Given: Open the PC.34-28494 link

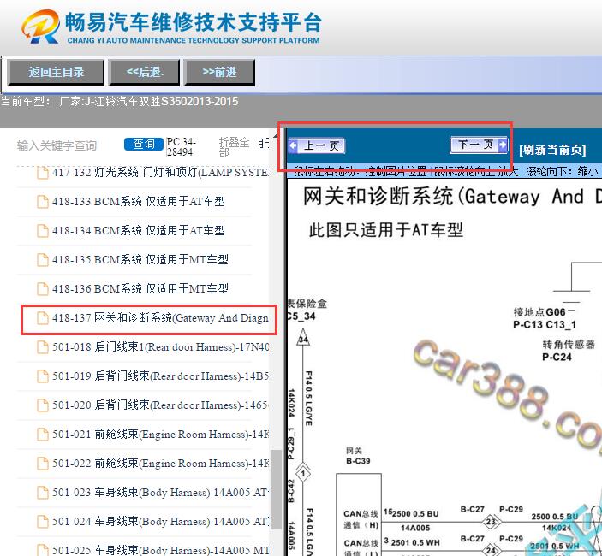Looking at the screenshot, I should pos(182,147).
